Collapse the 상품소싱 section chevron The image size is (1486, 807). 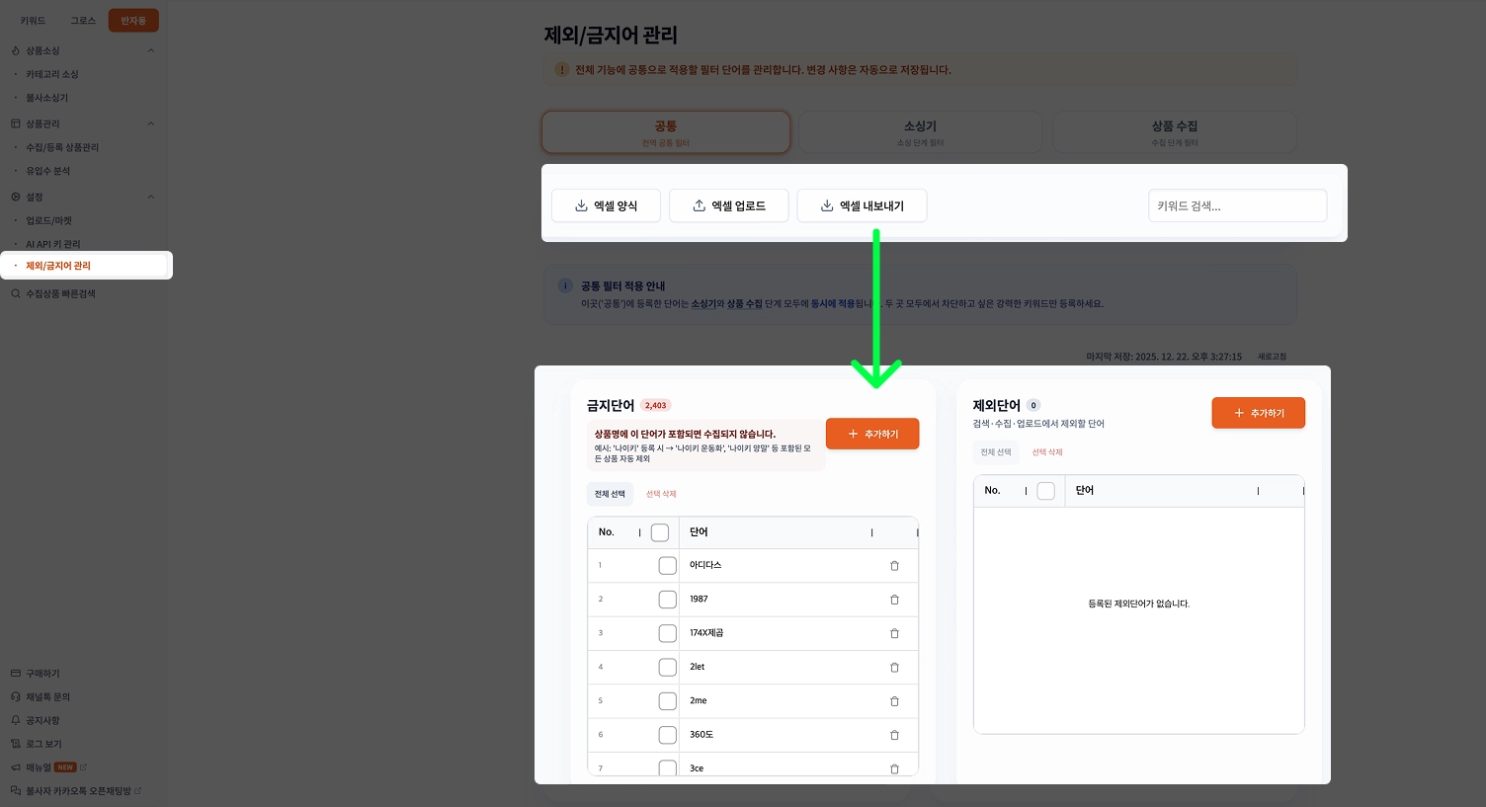[x=151, y=50]
